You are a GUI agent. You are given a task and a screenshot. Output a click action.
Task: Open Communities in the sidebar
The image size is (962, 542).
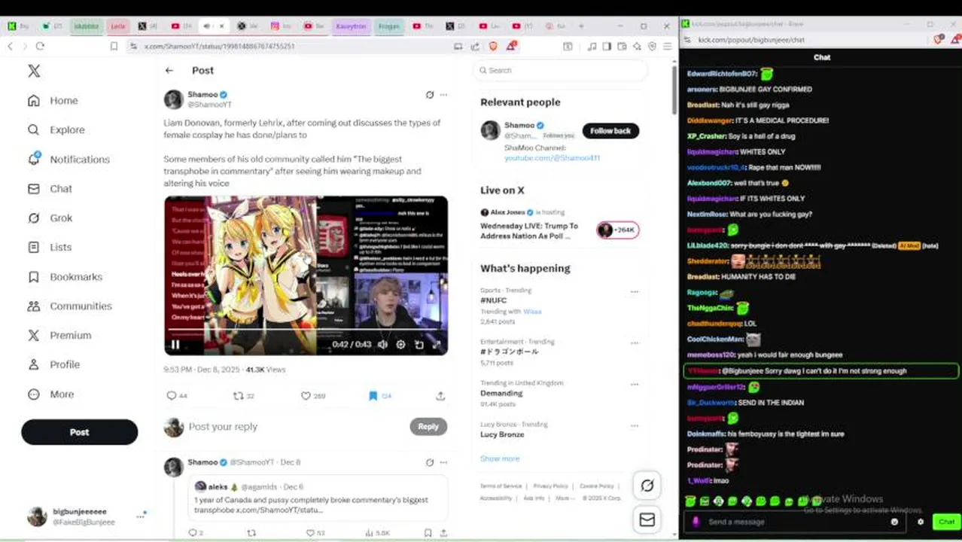69,306
